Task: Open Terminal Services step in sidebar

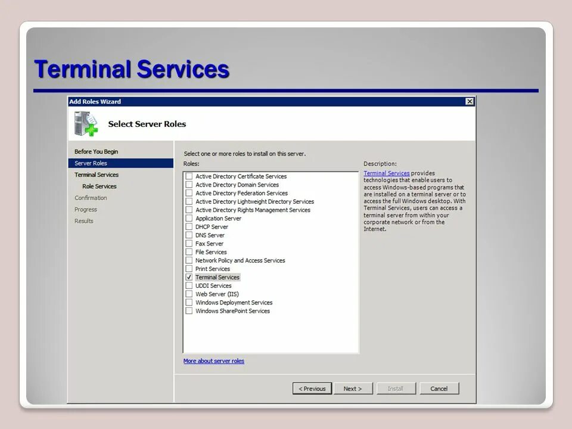Action: tap(97, 175)
